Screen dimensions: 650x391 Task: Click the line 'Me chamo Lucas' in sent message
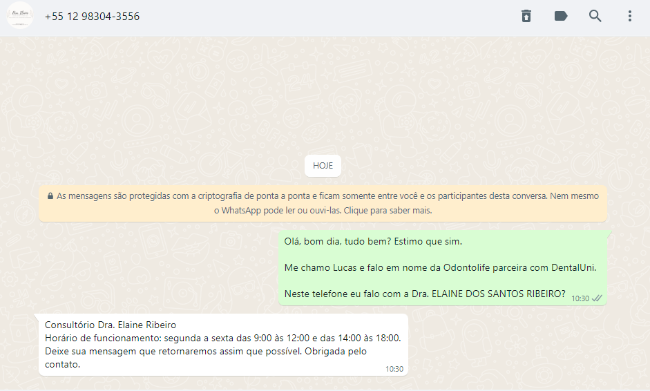[440, 267]
